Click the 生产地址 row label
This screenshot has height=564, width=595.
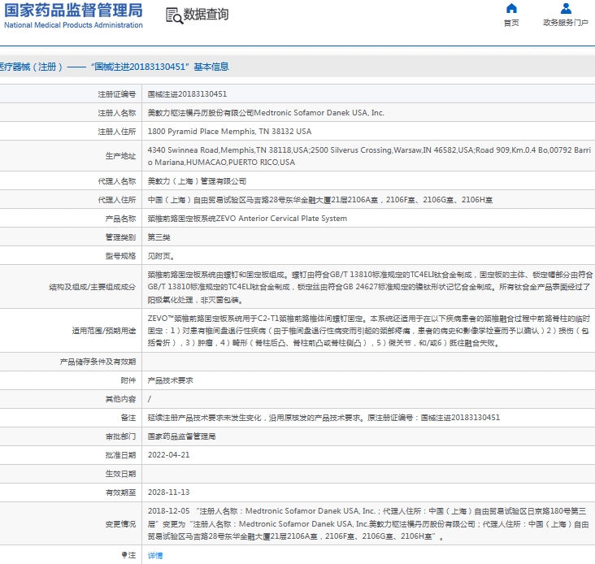120,156
